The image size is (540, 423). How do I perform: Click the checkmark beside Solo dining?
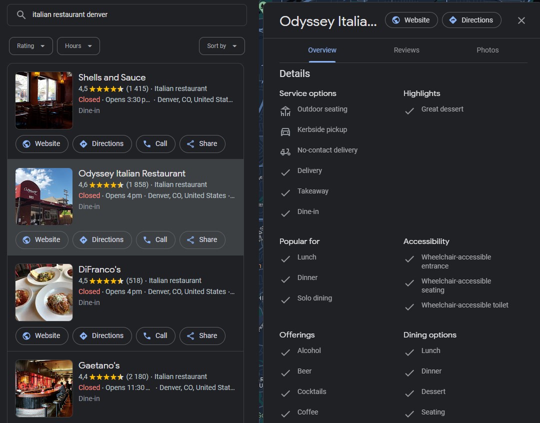point(285,300)
